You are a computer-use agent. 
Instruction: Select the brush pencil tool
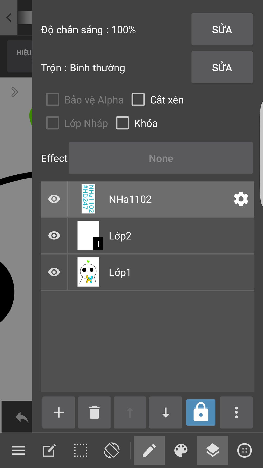pos(149,451)
